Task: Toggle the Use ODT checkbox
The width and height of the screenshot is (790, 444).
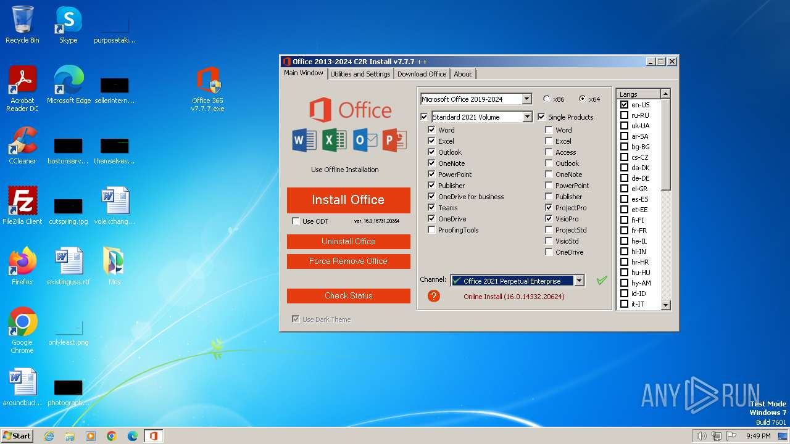Action: [x=296, y=221]
